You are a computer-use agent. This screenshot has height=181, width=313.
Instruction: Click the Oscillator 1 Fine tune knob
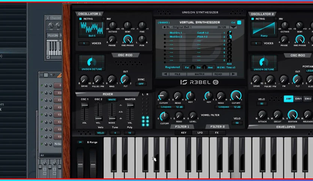pyautogui.click(x=142, y=26)
